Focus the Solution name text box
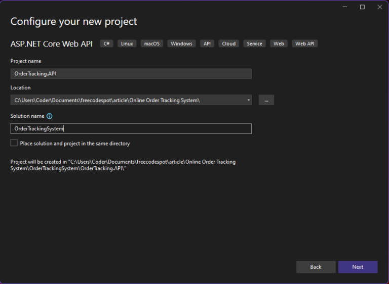This screenshot has width=389, height=284. [131, 129]
